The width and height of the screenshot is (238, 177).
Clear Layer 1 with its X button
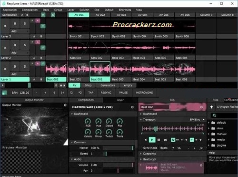click(5, 69)
